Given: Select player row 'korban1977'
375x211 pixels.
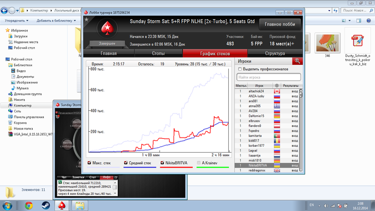Looking at the screenshot, I should (x=267, y=146).
